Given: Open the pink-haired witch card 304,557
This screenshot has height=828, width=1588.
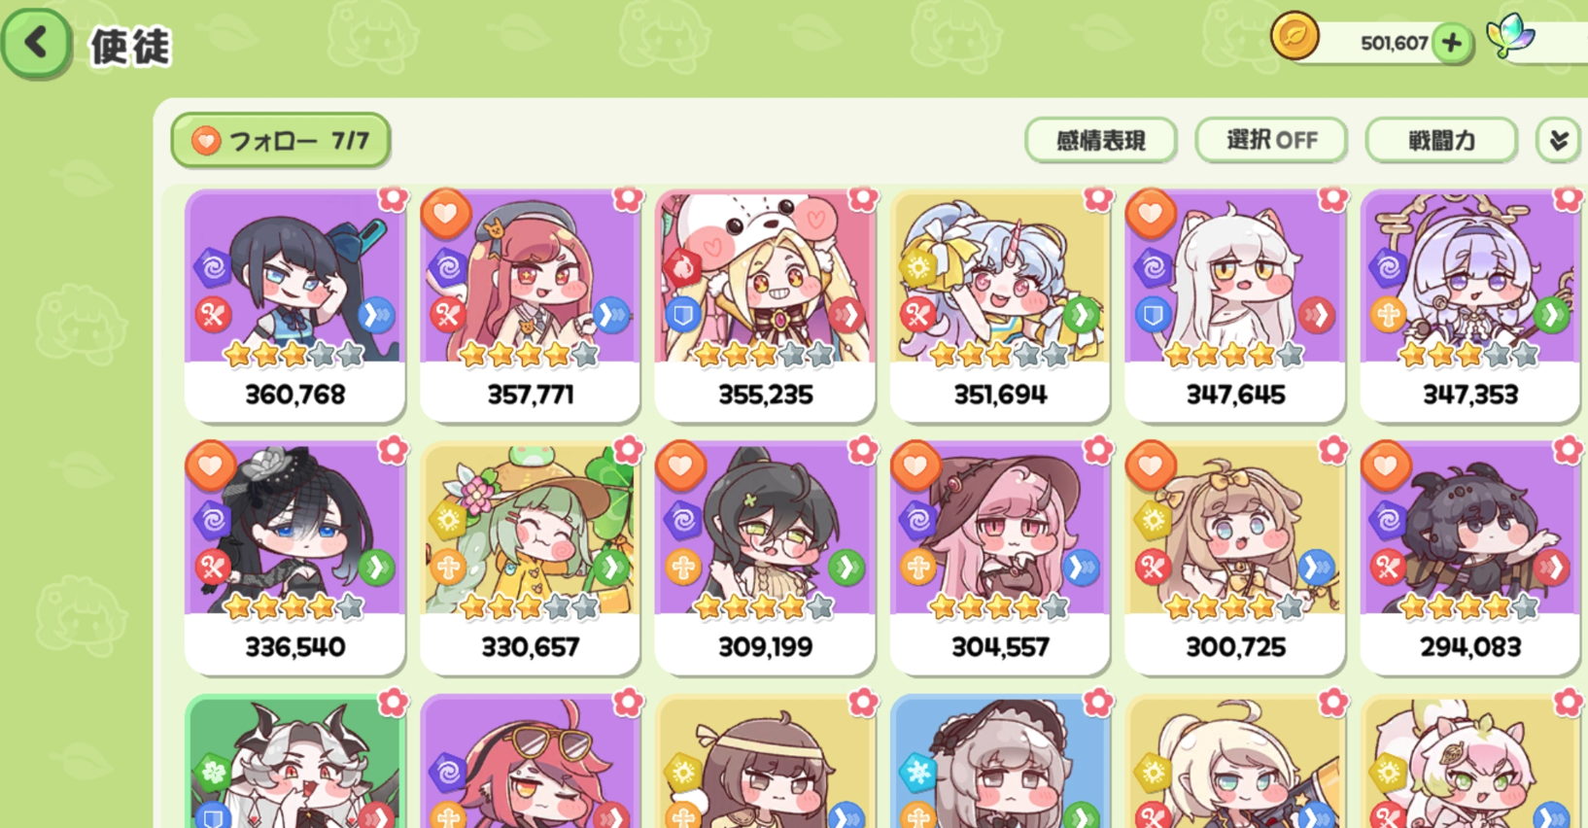Looking at the screenshot, I should (x=1000, y=558).
